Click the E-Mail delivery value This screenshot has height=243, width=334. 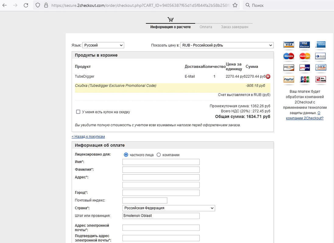[x=190, y=76]
